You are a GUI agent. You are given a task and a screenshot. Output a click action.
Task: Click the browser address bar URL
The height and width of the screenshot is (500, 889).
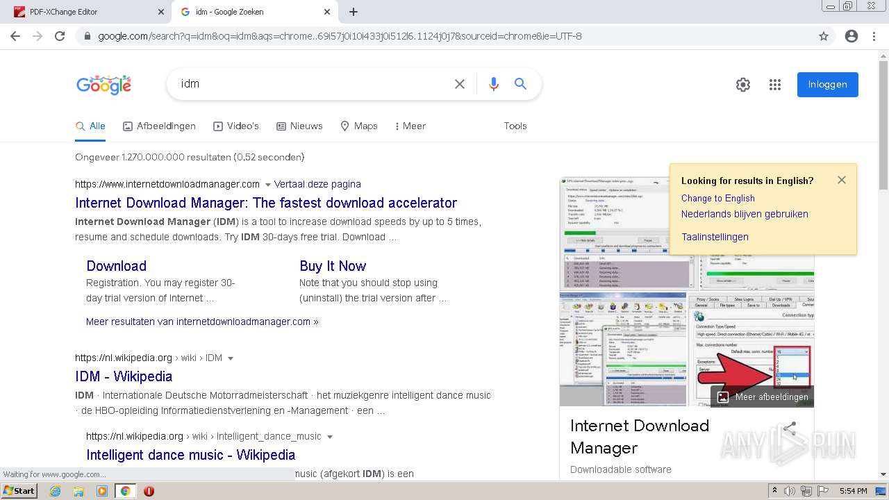(x=340, y=36)
